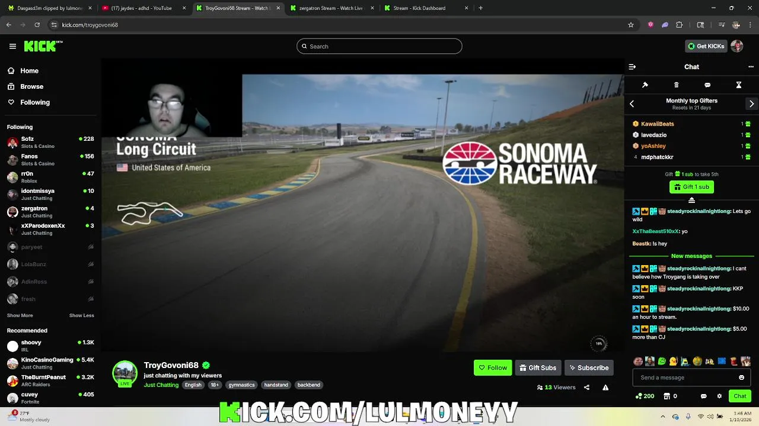759x426 pixels.
Task: Bookmark this page with star icon
Action: (631, 25)
